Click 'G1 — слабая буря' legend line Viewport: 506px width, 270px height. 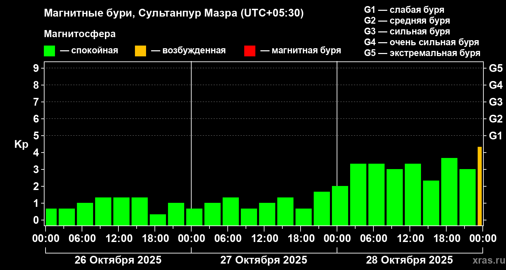pyautogui.click(x=404, y=10)
